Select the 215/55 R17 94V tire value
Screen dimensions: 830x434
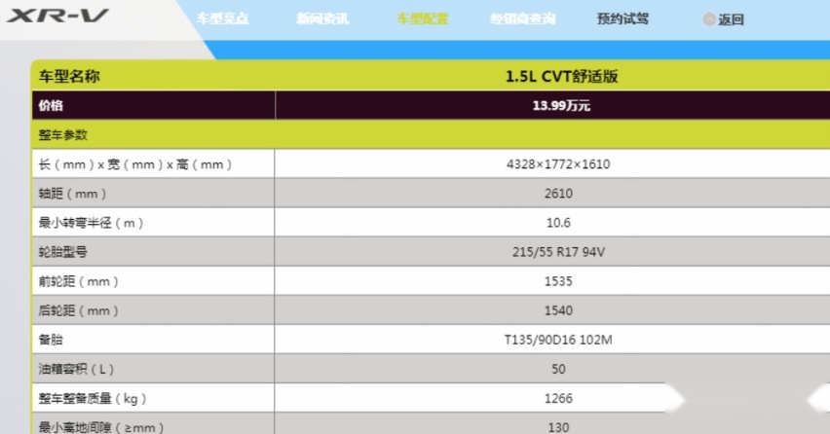[558, 252]
